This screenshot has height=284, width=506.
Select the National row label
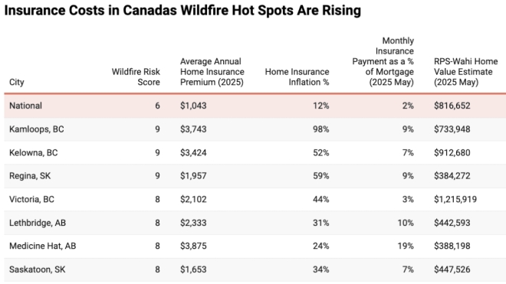pyautogui.click(x=25, y=106)
